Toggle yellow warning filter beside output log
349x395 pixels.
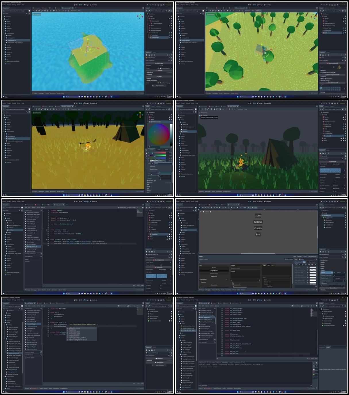315,375
